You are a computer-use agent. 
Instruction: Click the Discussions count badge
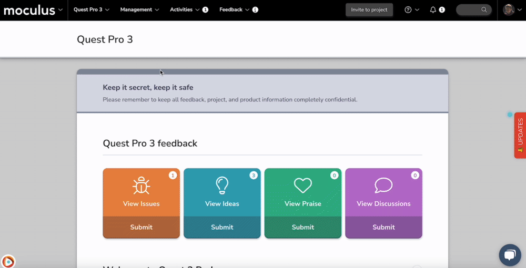[415, 175]
